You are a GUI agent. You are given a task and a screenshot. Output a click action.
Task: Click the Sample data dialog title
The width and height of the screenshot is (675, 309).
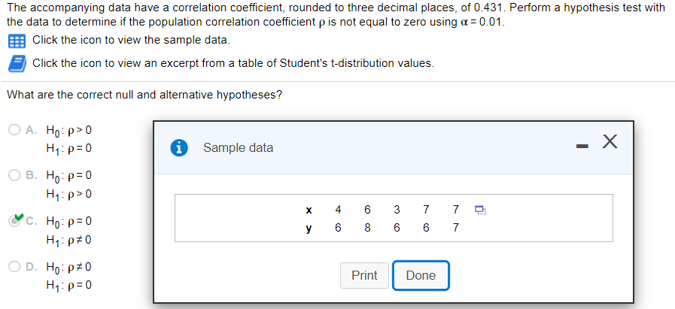click(x=238, y=147)
